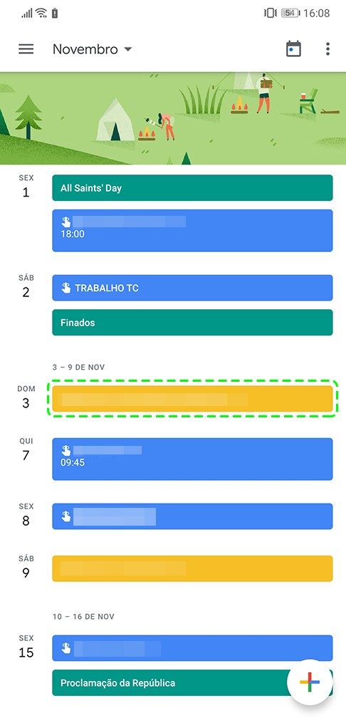Open the blue reminder on SEX 15

[x=192, y=648]
